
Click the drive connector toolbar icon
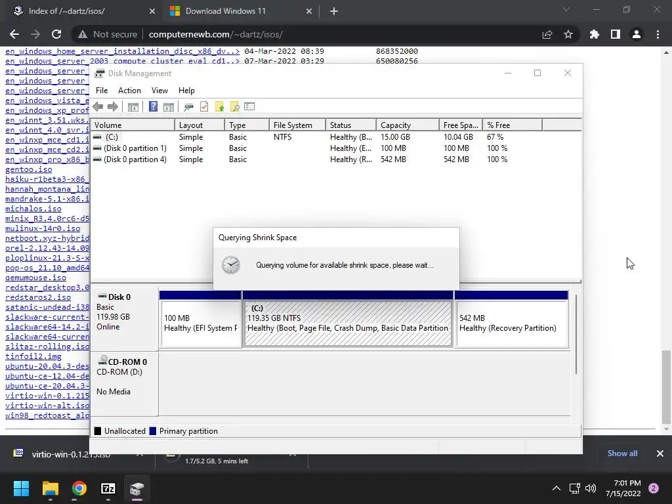pyautogui.click(x=188, y=107)
